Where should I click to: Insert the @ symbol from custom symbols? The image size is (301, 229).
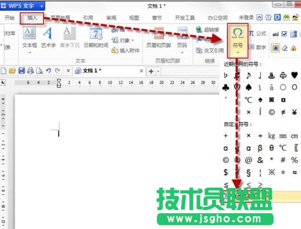coord(249,160)
